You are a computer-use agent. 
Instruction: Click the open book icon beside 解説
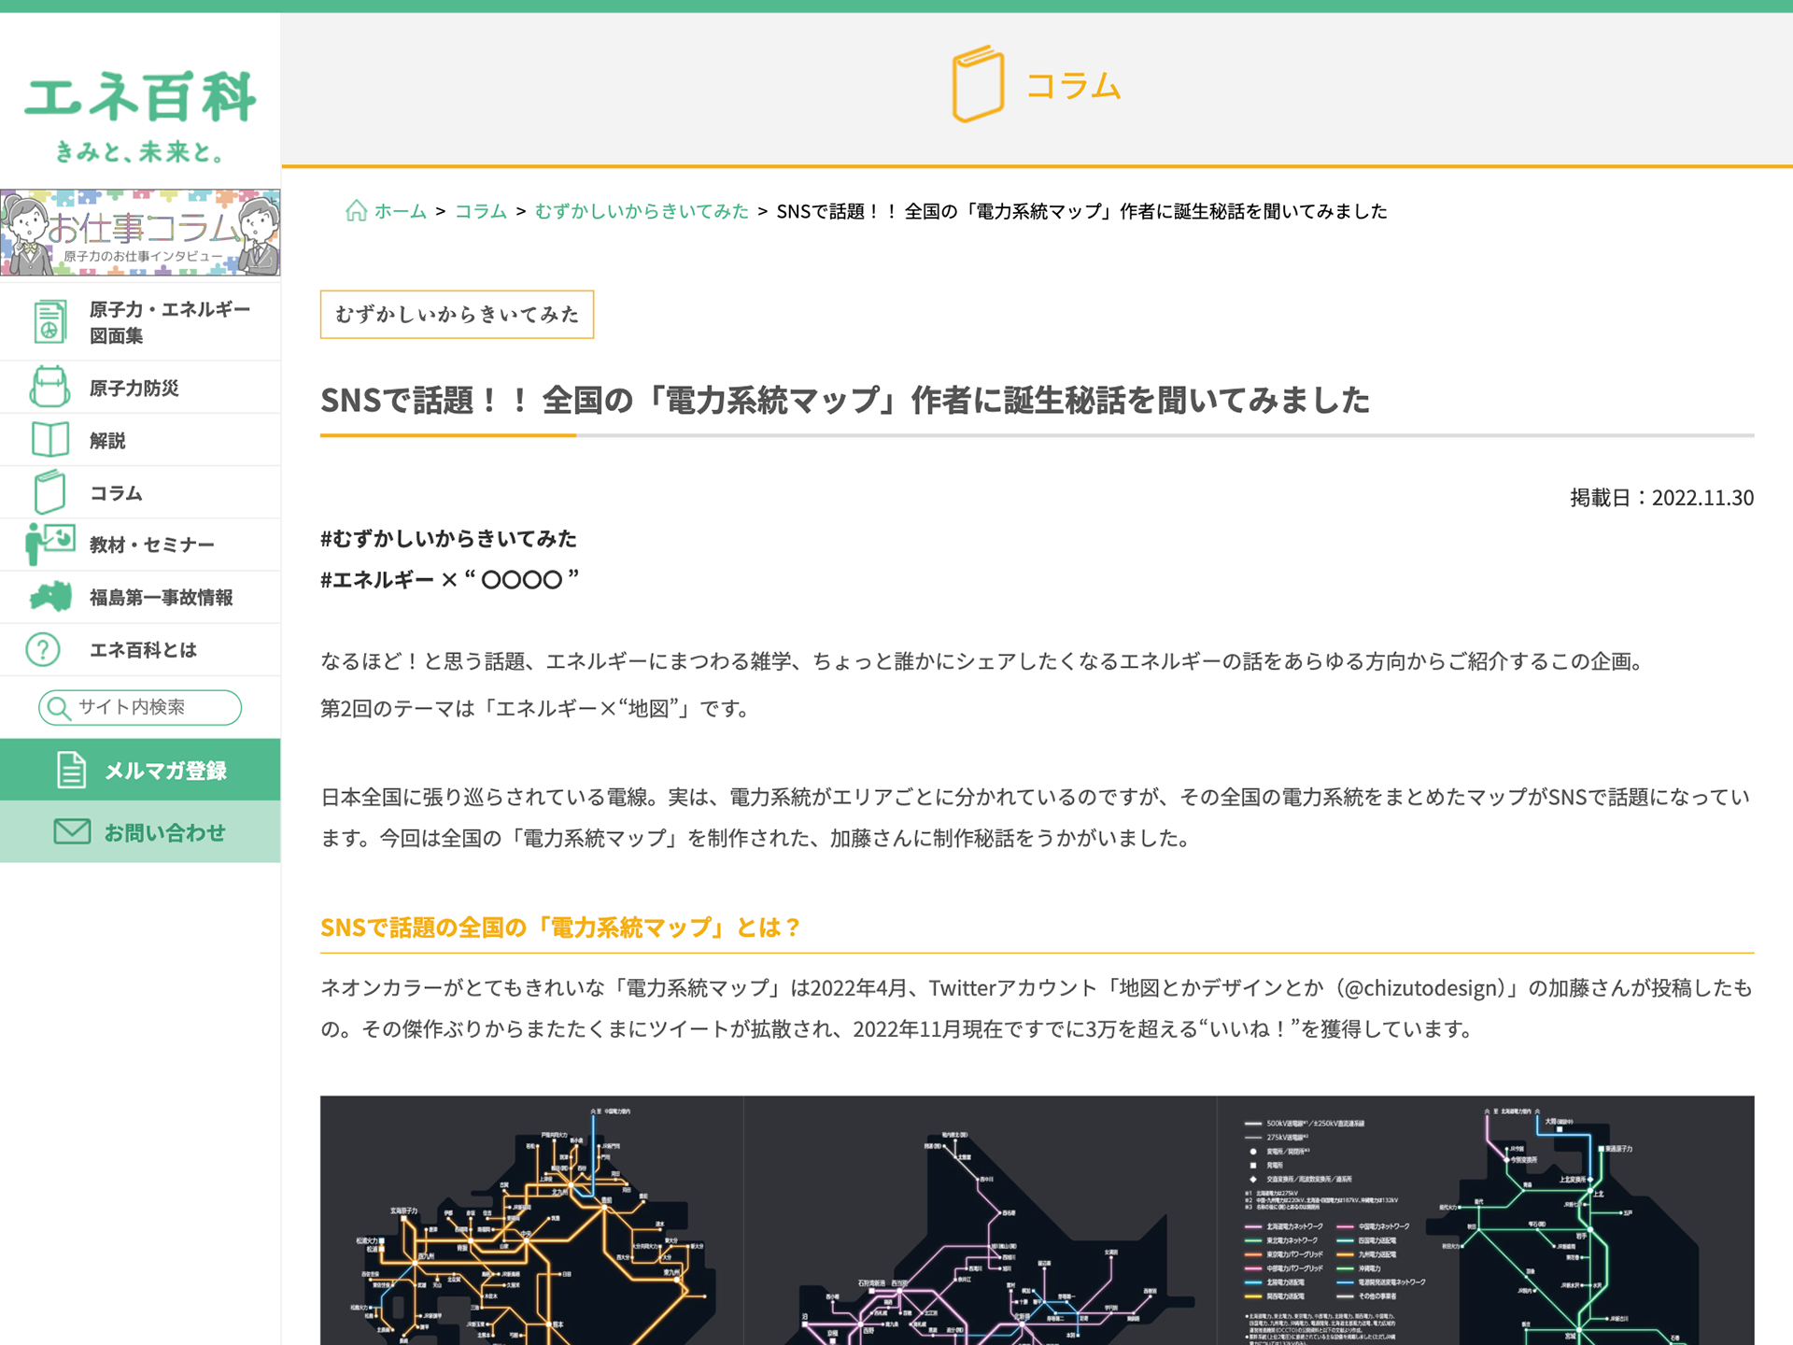49,440
